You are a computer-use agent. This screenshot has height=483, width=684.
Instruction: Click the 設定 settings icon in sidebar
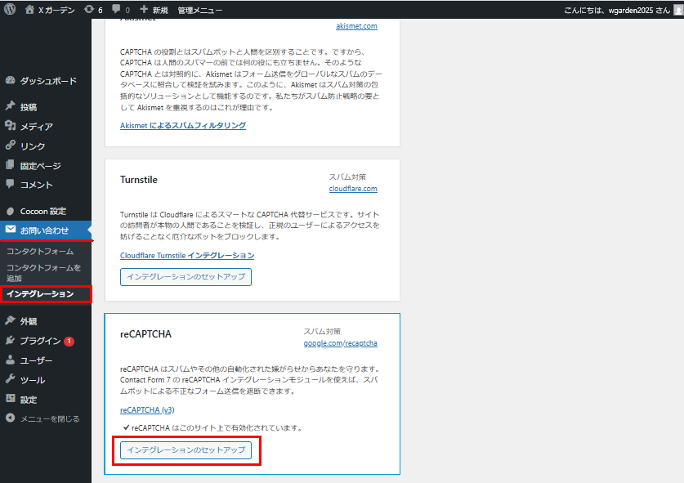click(11, 400)
